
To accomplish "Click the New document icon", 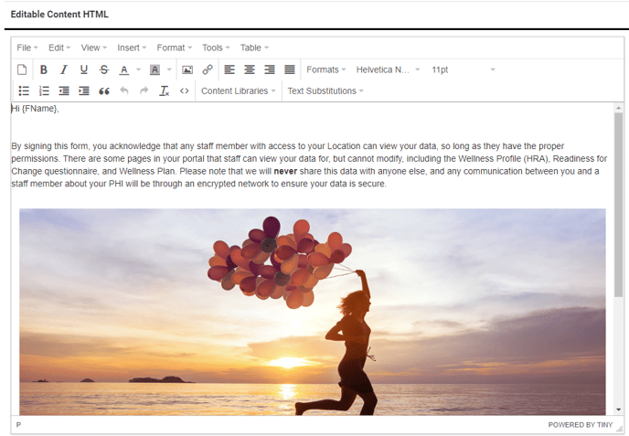I will pos(23,69).
